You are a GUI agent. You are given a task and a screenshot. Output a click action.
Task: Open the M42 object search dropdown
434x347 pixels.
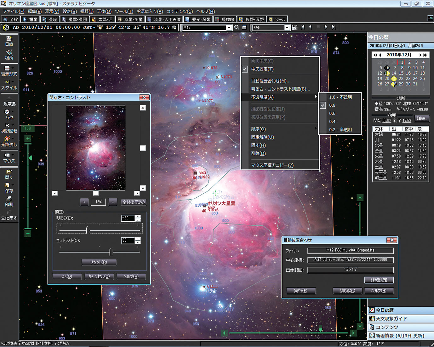229,28
